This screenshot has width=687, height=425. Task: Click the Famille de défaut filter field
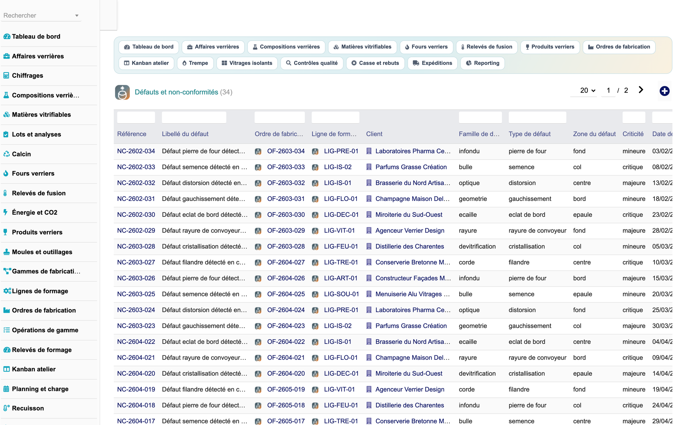[480, 117]
